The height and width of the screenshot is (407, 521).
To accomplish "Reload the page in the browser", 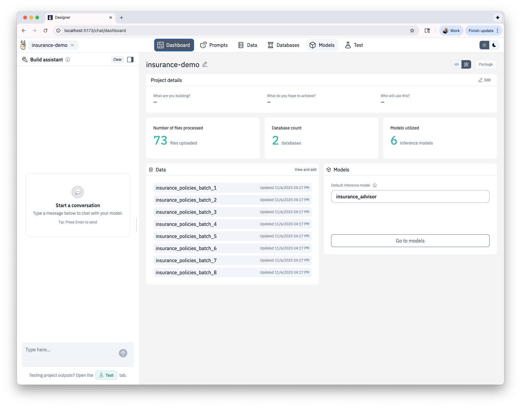I will [45, 31].
